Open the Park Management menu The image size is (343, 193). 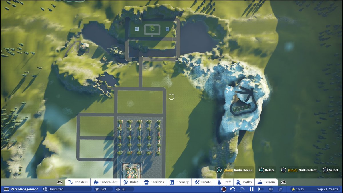tap(21, 189)
